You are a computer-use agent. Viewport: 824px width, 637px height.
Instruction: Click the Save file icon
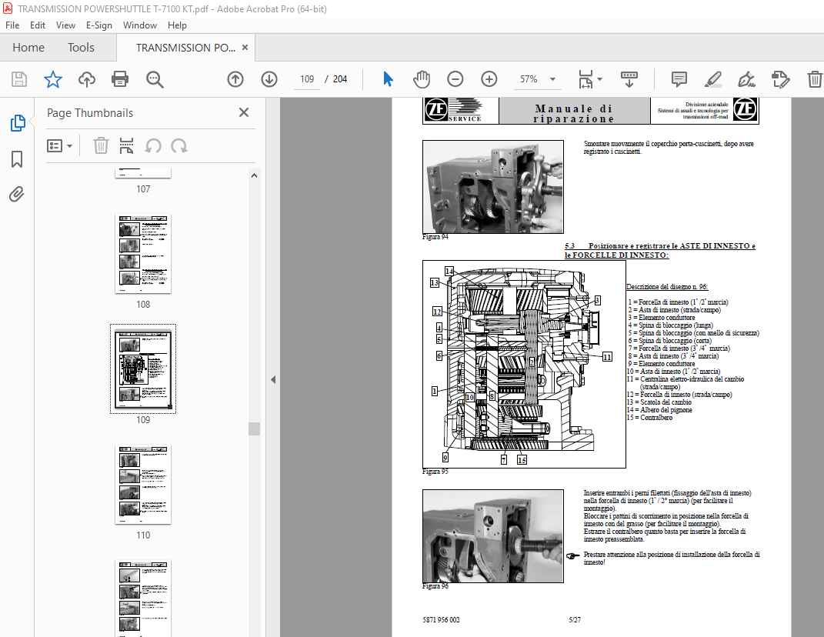tap(19, 79)
